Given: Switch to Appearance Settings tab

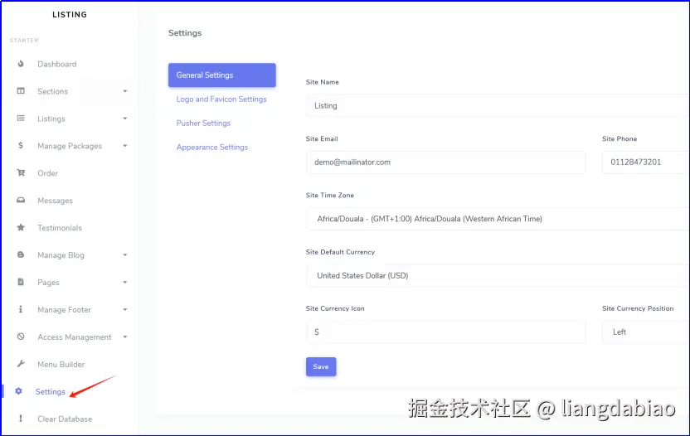Looking at the screenshot, I should click(212, 147).
